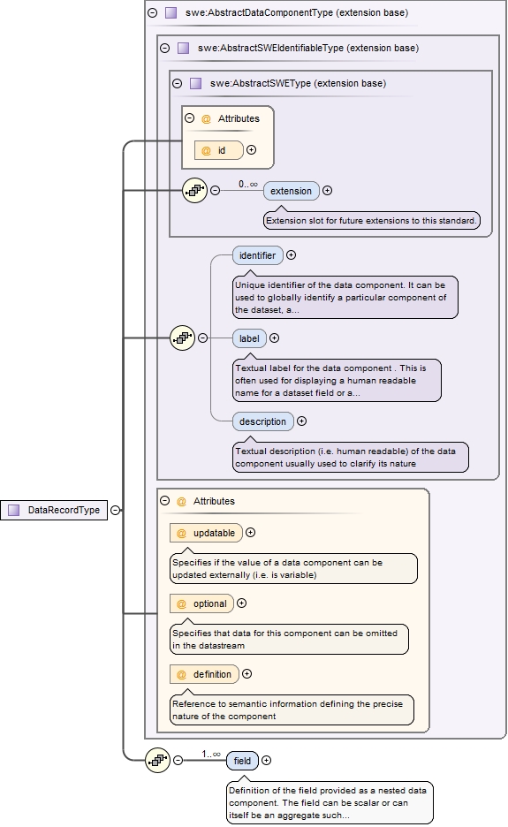Expand the optional attribute

coord(241,603)
